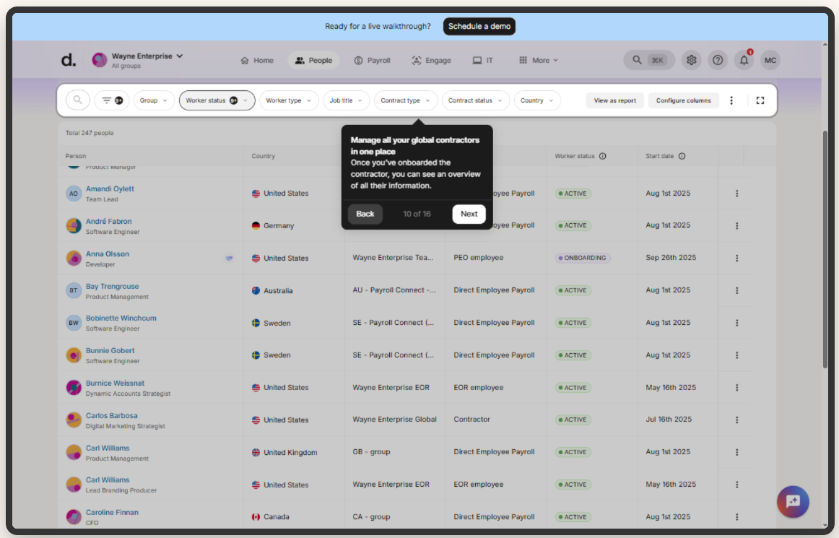Expand the Worker status filter dropdown
This screenshot has height=538, width=839.
click(x=217, y=100)
